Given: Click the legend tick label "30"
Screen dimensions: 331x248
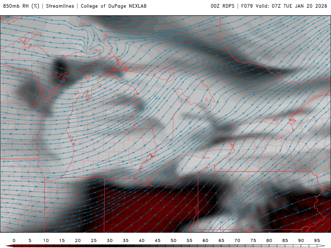Looking at the screenshot, I should tap(110, 241).
